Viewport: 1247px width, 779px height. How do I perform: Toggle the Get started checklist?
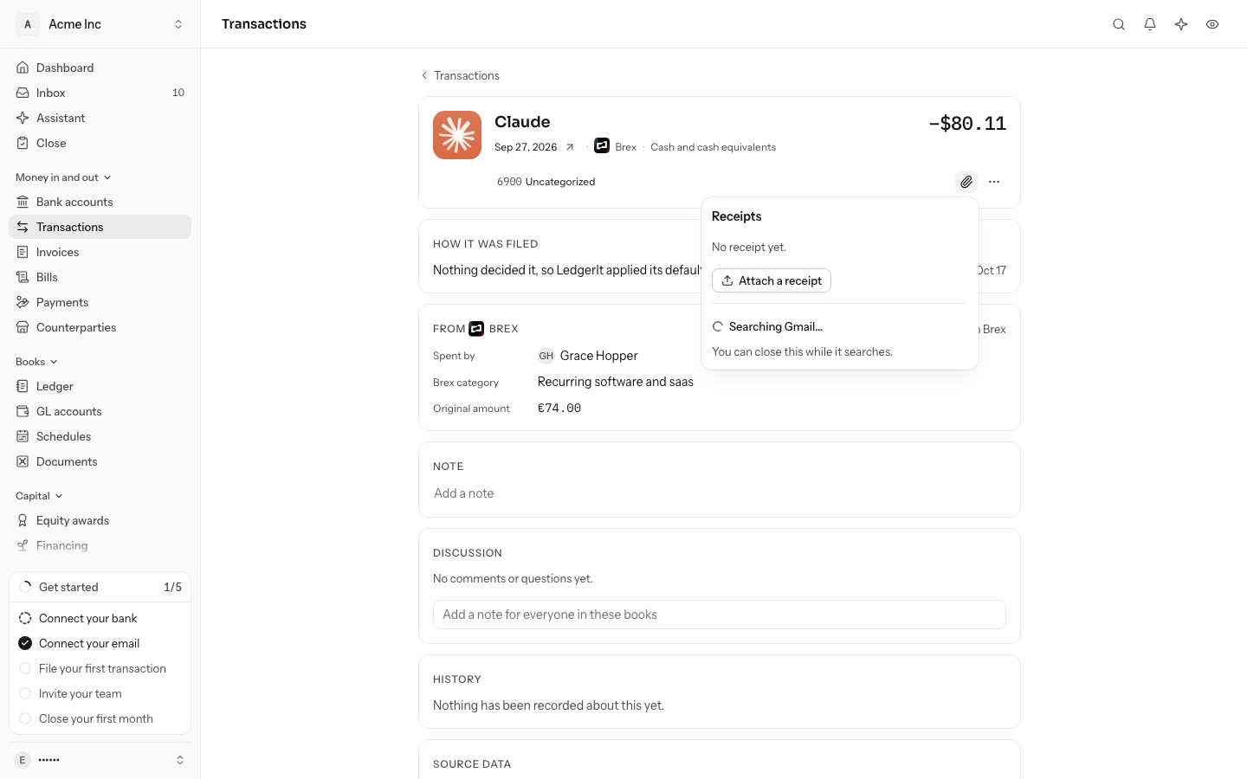[100, 587]
